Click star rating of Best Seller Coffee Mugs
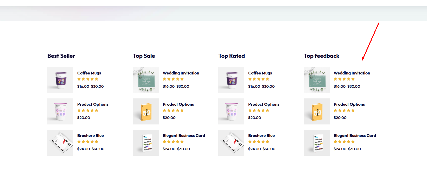 pos(88,79)
